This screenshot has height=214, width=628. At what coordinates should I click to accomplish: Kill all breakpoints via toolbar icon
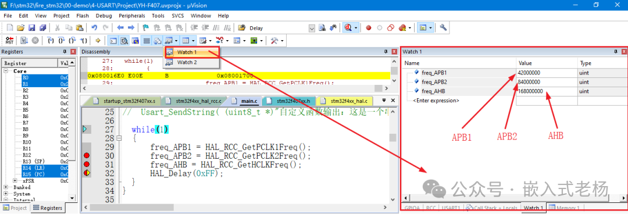point(402,28)
